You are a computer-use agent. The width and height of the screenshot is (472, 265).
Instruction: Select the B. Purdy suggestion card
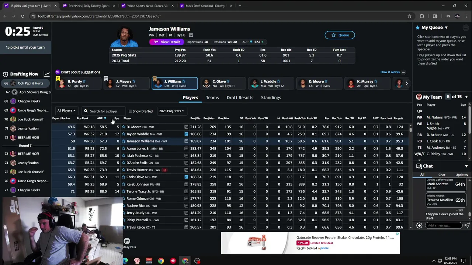coord(79,84)
